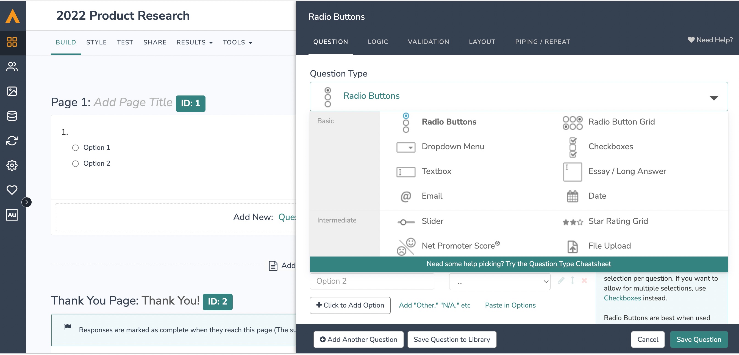The width and height of the screenshot is (739, 355).
Task: Open the Question Type Cheatsheet link
Action: (x=570, y=264)
